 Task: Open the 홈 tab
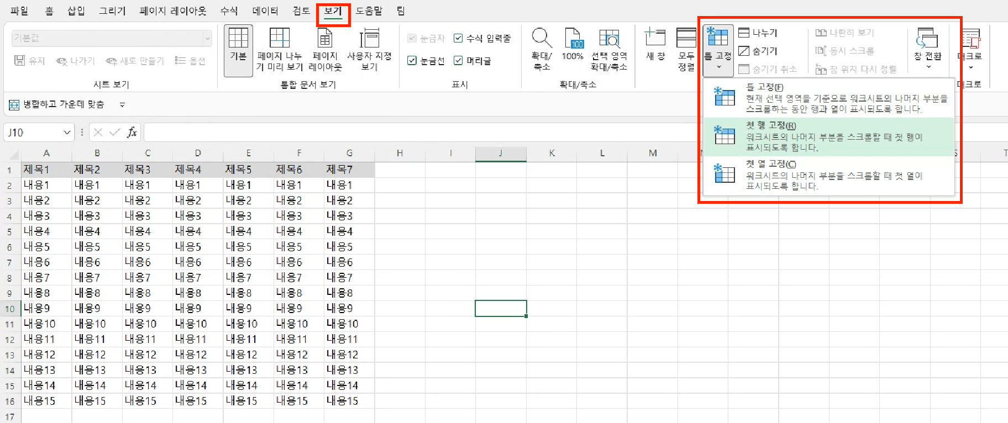[x=49, y=11]
